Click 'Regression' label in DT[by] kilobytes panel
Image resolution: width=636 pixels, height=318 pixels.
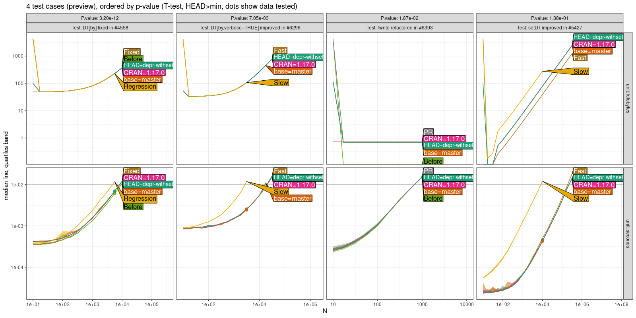click(x=140, y=87)
